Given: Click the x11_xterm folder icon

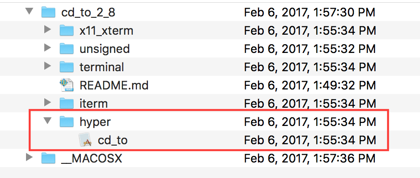Looking at the screenshot, I should [67, 30].
